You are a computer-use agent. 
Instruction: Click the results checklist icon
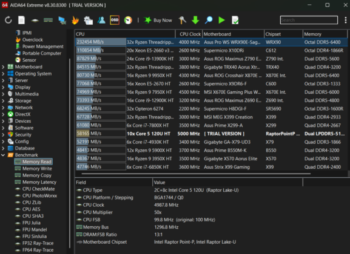235,20
